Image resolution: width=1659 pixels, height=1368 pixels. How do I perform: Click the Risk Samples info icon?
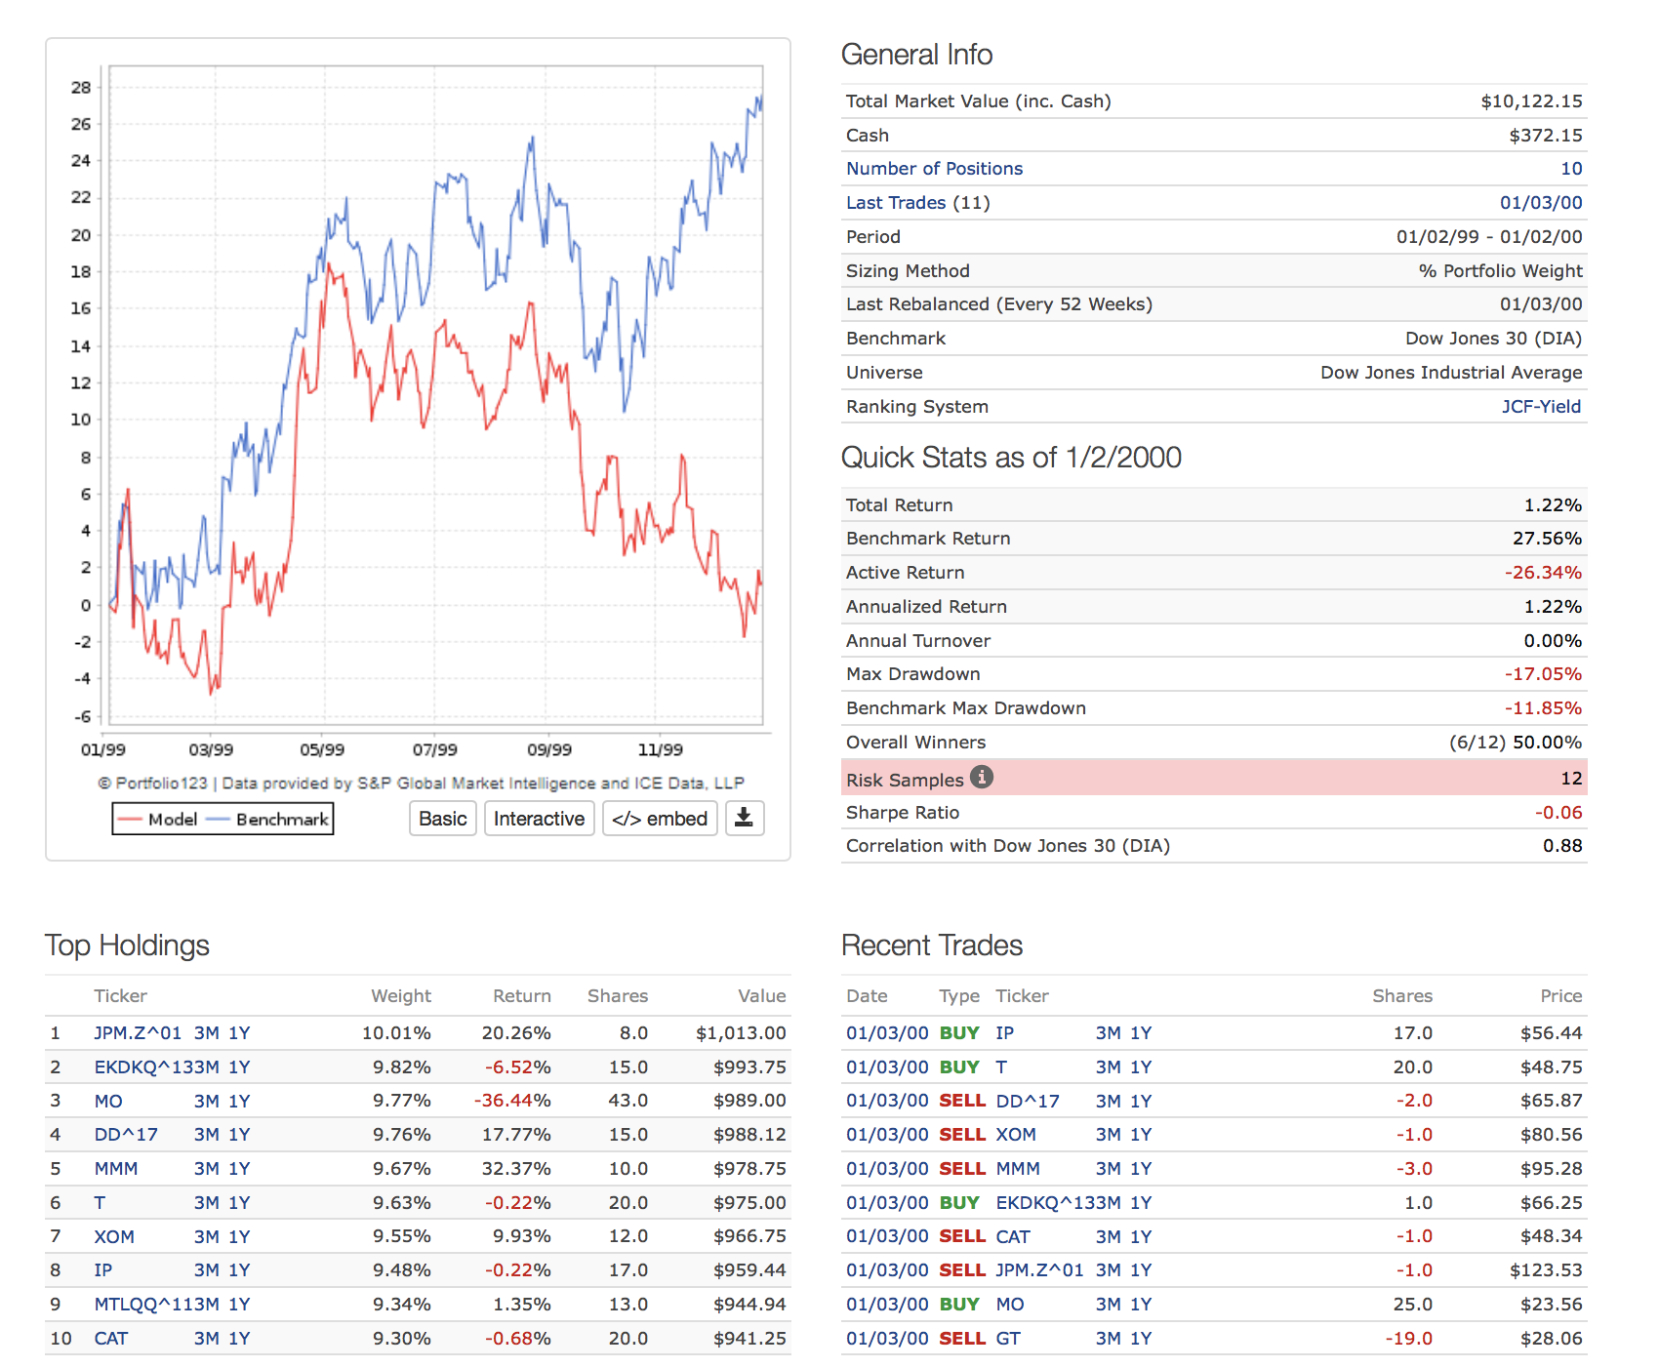983,777
